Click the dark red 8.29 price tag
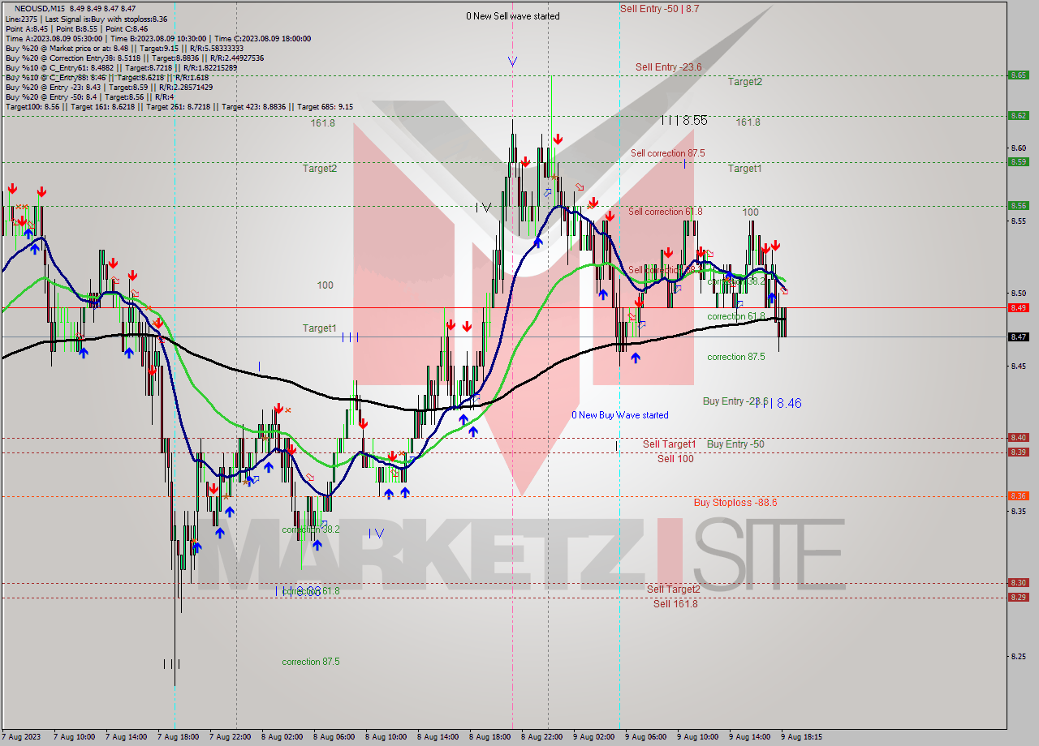This screenshot has height=746, width=1039. [1018, 598]
